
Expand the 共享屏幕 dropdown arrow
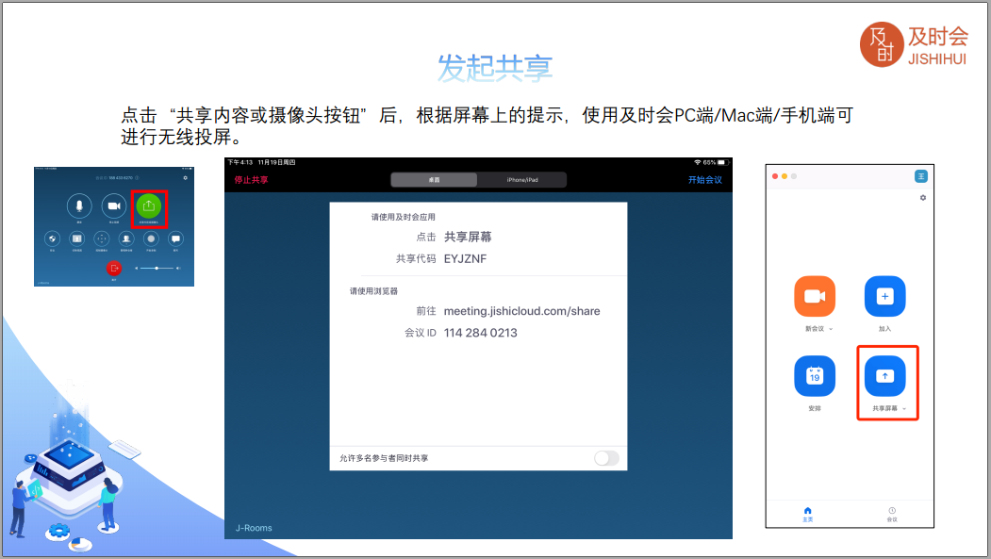904,409
